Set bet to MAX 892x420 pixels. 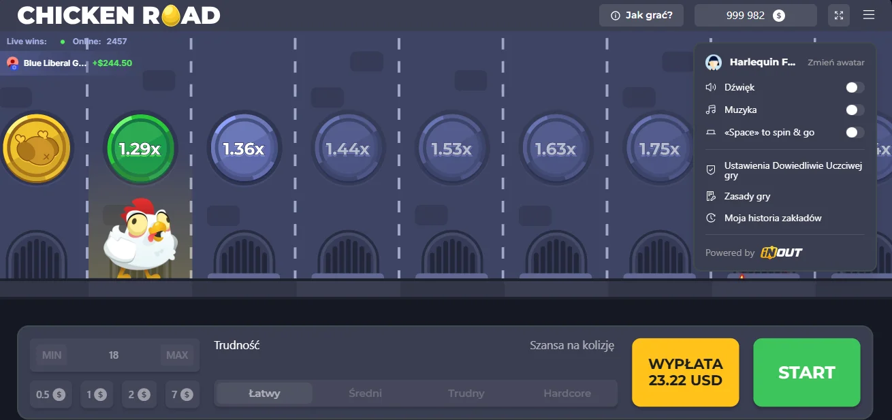click(x=177, y=355)
